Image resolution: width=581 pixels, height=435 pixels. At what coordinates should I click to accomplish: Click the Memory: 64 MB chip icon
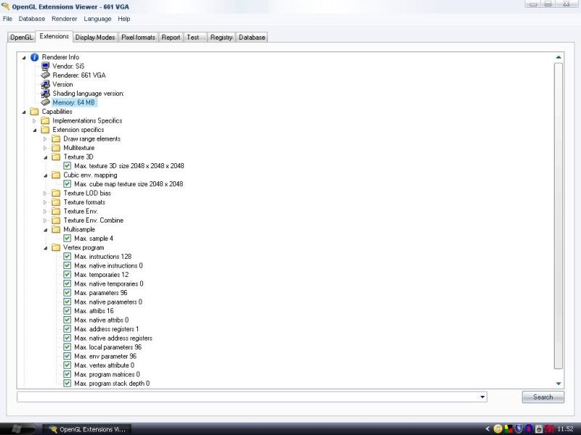pyautogui.click(x=45, y=102)
